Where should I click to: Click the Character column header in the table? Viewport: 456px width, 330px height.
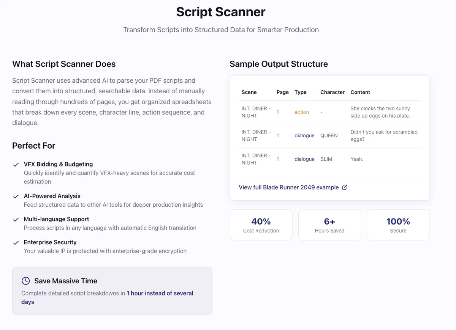(x=332, y=92)
